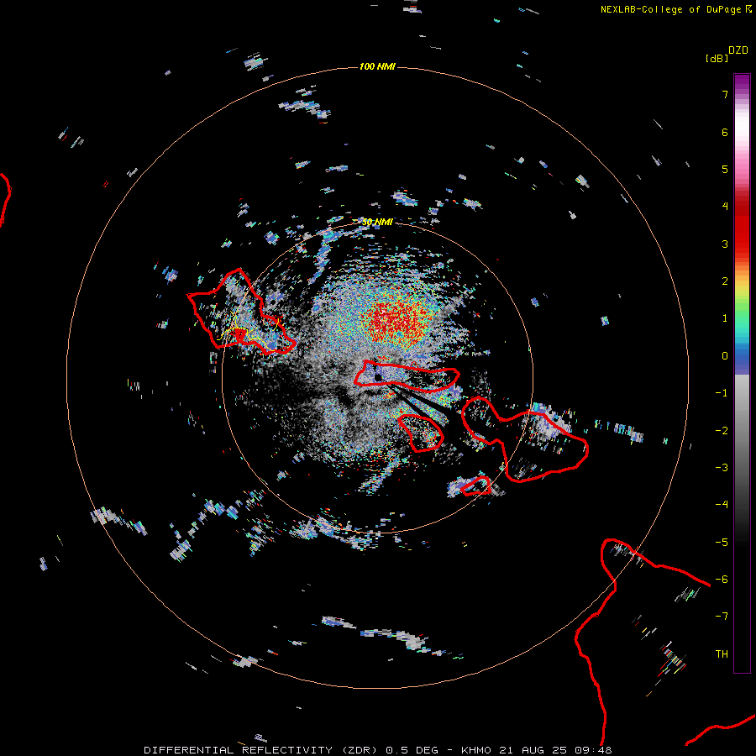Select the 6 dB scale value

tap(725, 132)
